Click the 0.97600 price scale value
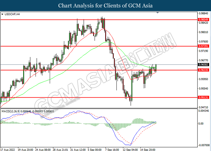Viewport: 211px width, 151px height. pos(203,42)
